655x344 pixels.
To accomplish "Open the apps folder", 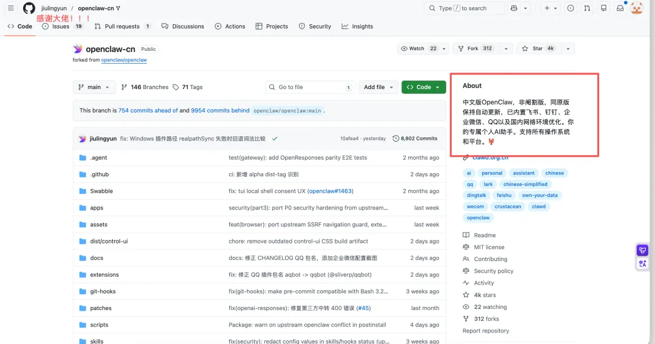I will point(96,208).
